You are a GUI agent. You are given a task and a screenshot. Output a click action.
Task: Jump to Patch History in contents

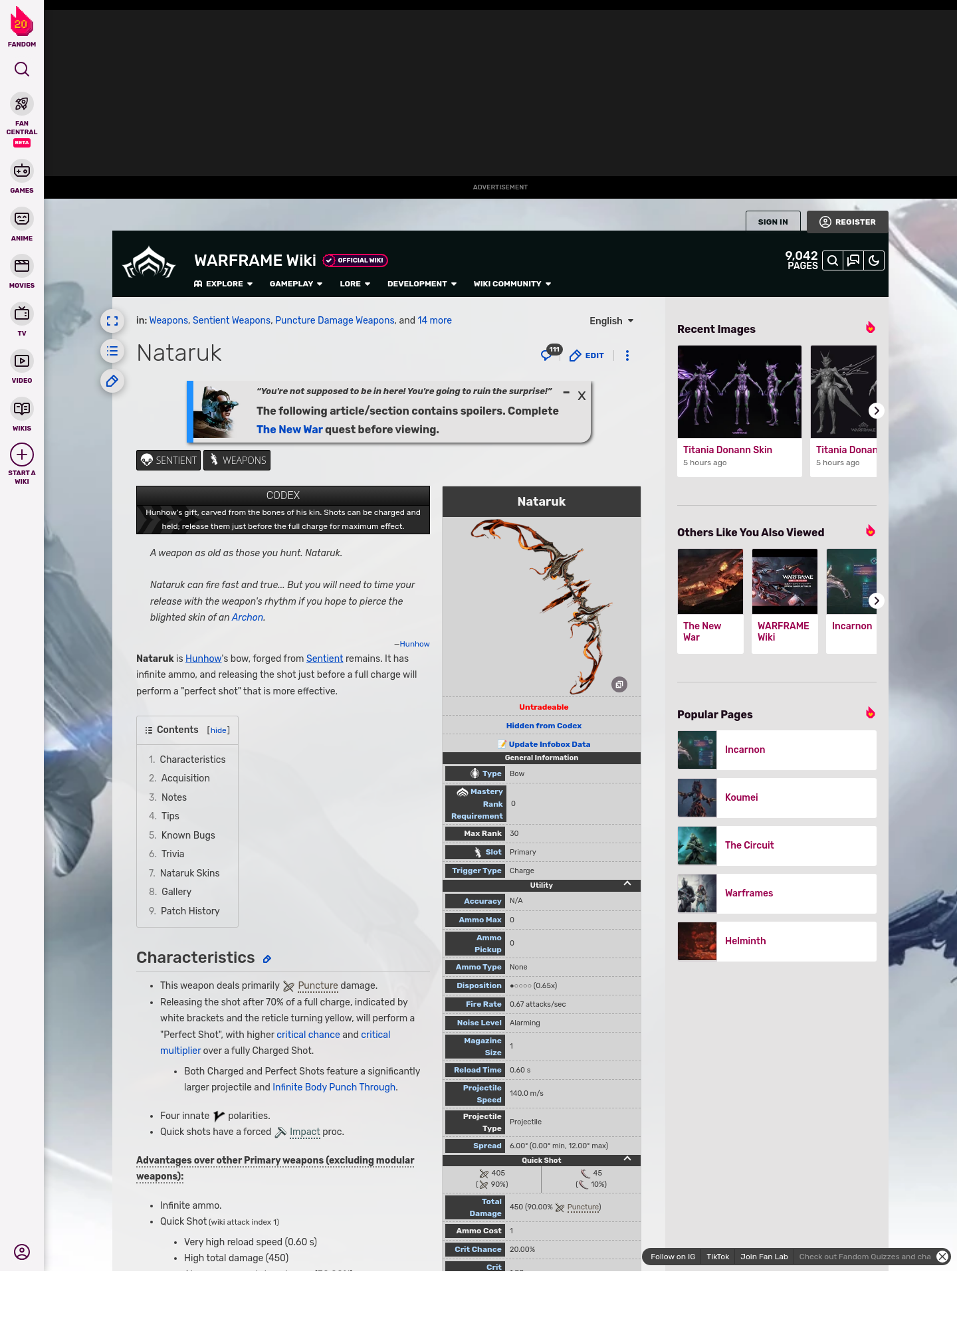190,911
